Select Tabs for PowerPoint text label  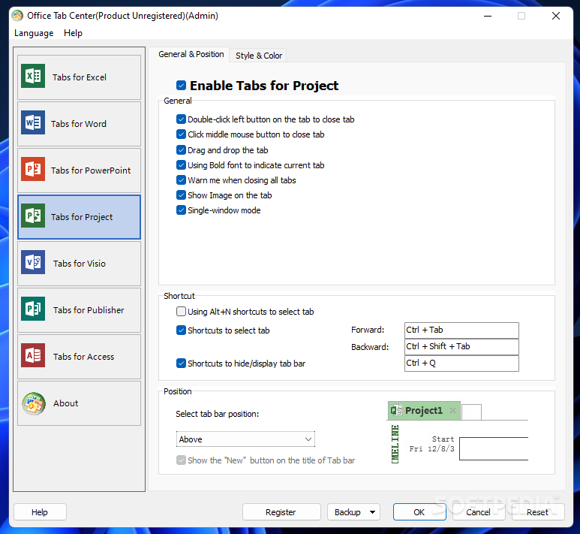point(91,170)
